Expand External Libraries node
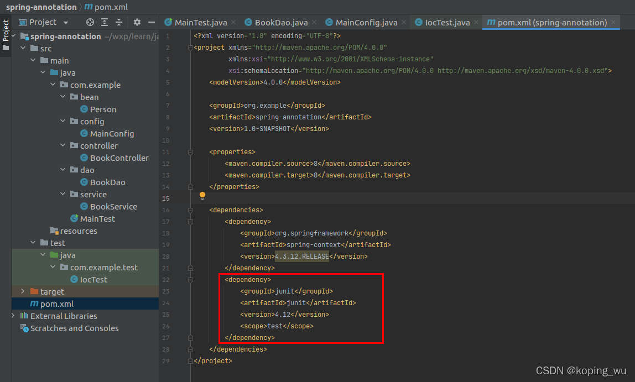635x382 pixels. pos(13,316)
